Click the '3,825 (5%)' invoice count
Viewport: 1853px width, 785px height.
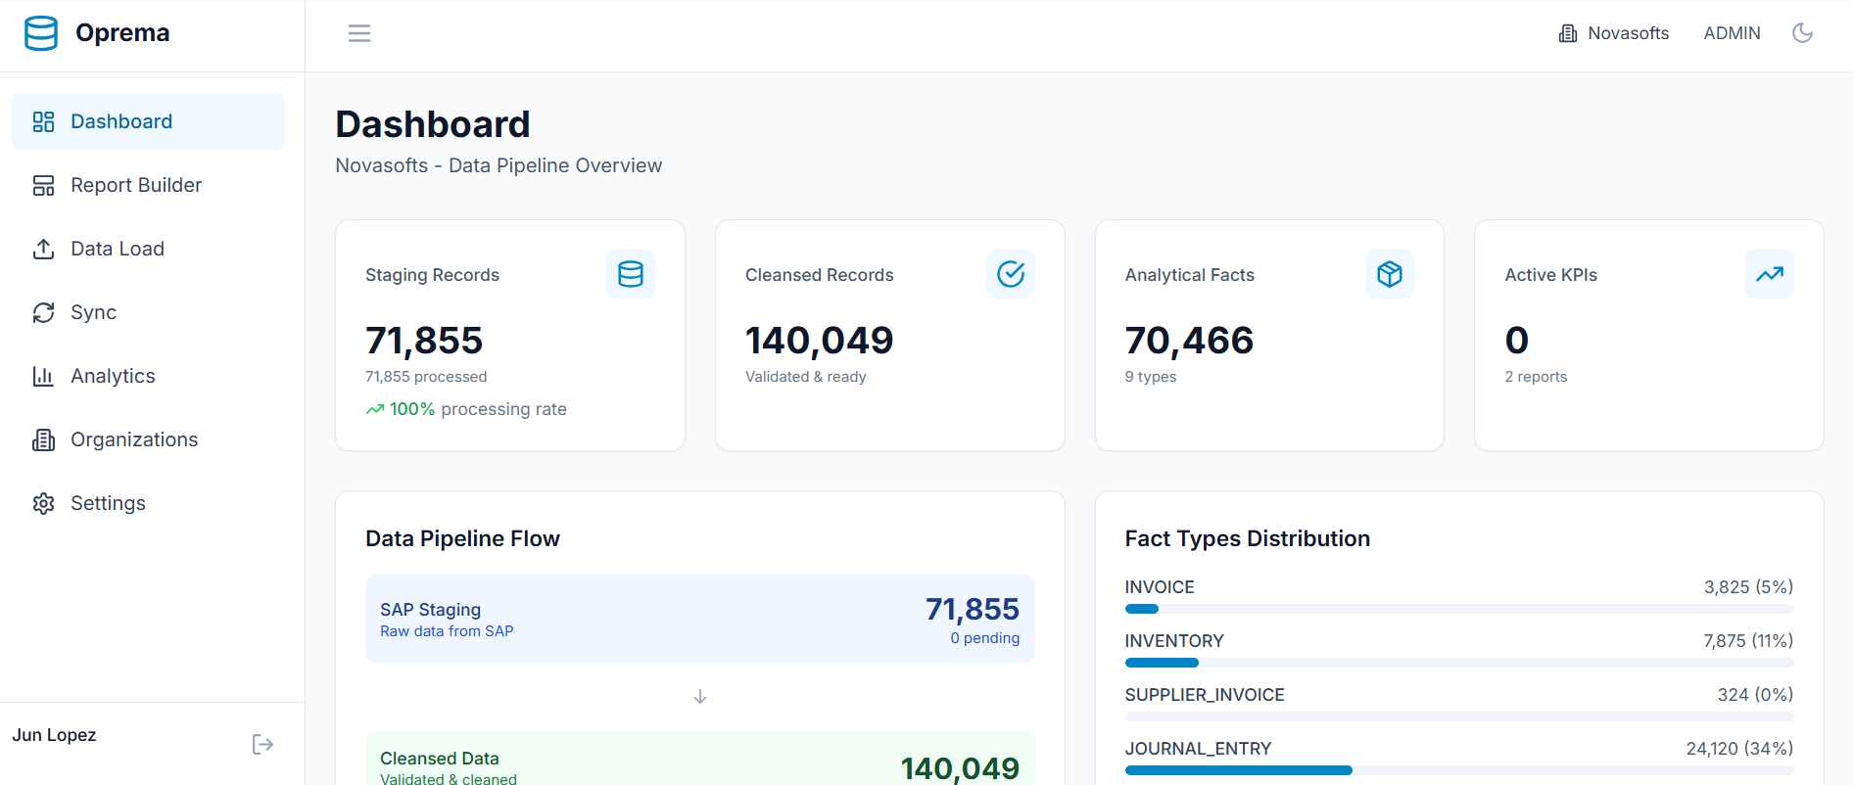pos(1749,587)
